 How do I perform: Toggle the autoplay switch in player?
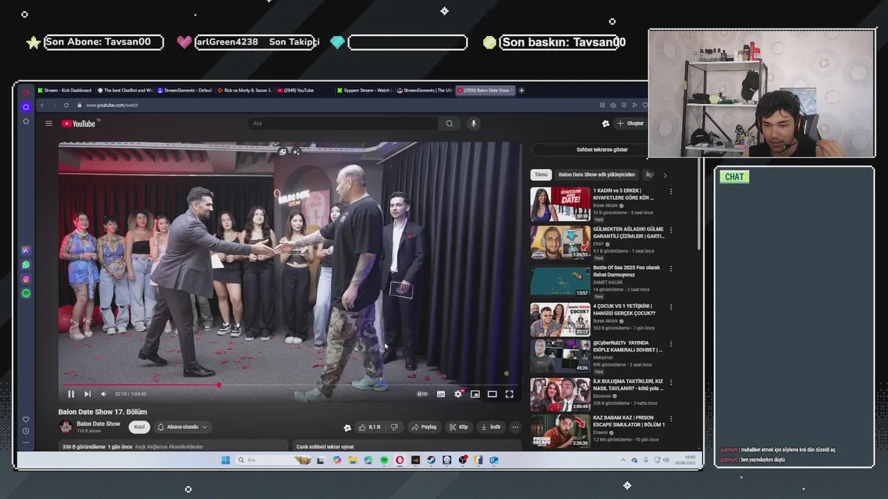coord(422,394)
